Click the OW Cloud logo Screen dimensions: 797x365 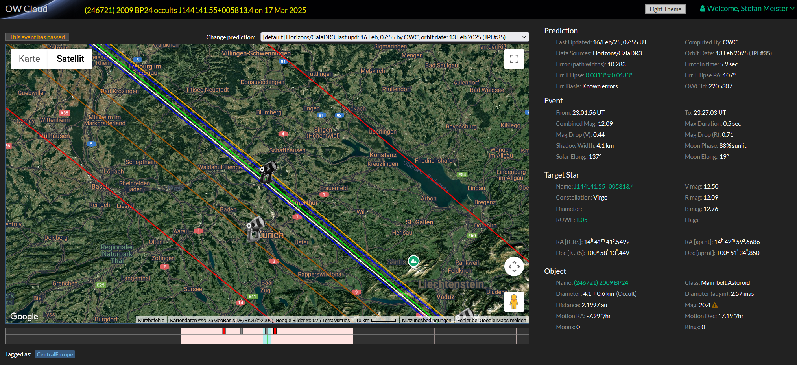point(26,9)
